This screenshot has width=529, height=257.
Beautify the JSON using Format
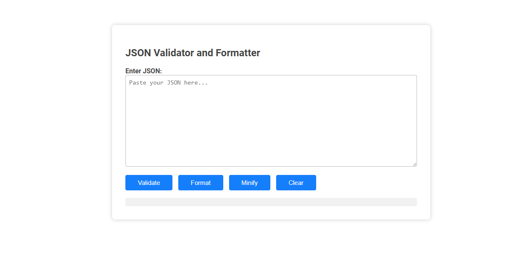point(200,182)
